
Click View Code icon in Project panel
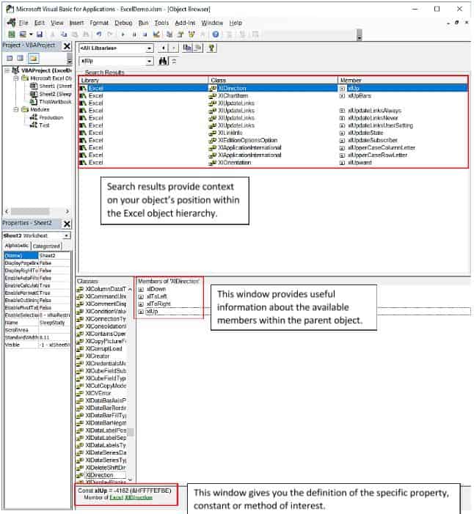[10, 59]
